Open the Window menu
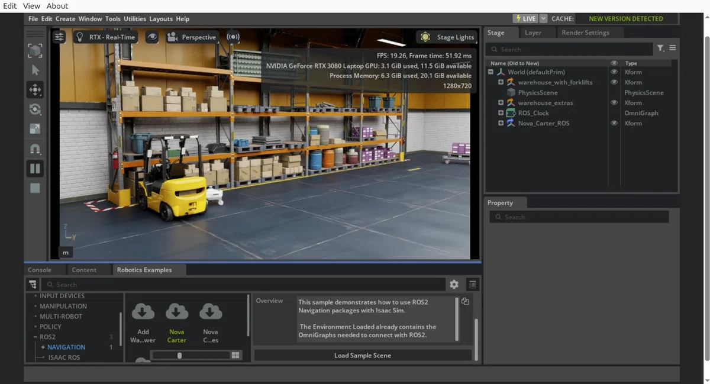 point(90,18)
